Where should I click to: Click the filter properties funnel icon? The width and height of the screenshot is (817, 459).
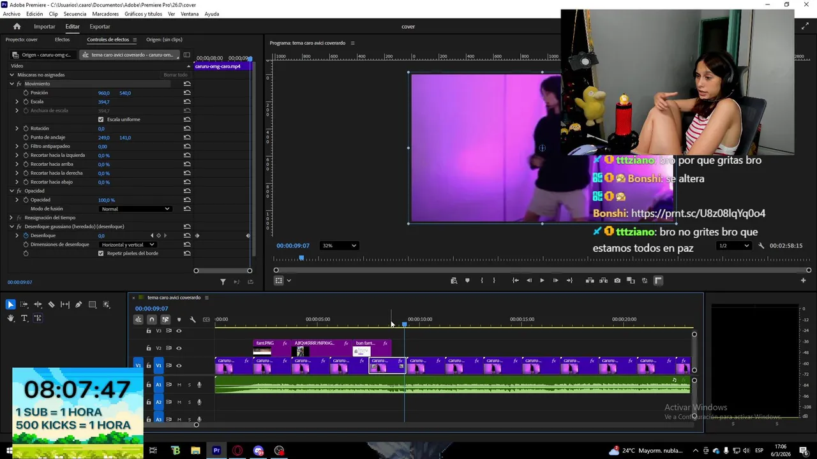coord(223,282)
